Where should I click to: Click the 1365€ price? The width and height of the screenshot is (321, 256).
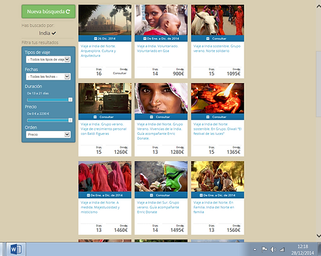233,152
